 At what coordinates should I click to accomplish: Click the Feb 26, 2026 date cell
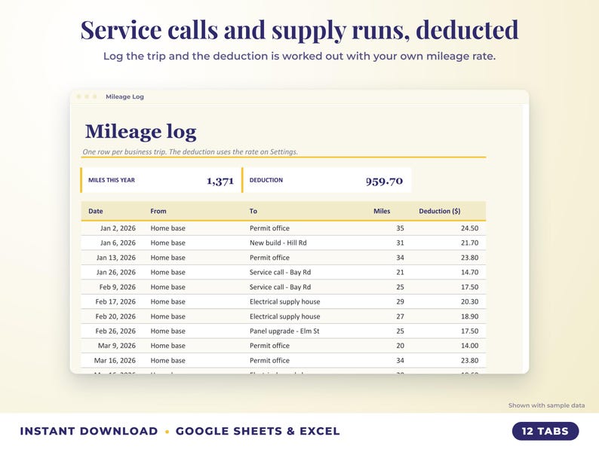(x=115, y=331)
